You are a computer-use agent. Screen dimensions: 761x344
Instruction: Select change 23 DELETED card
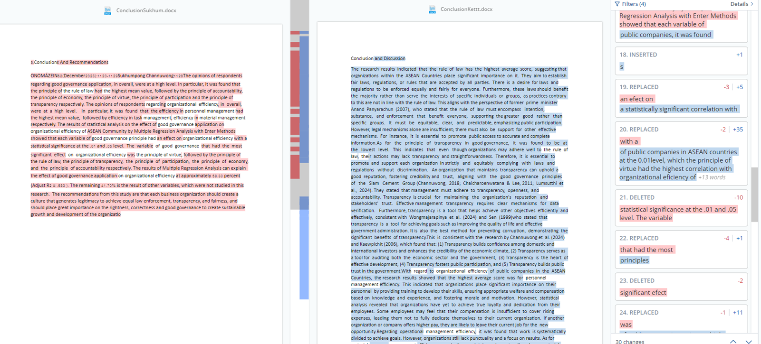click(681, 287)
